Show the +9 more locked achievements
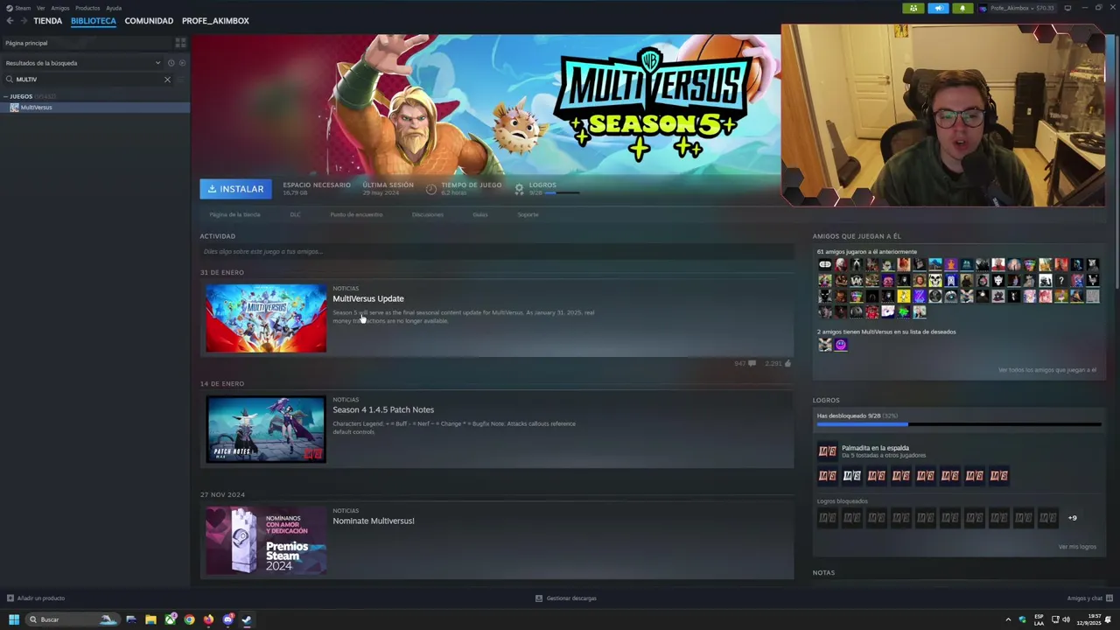The image size is (1120, 630). [1072, 518]
